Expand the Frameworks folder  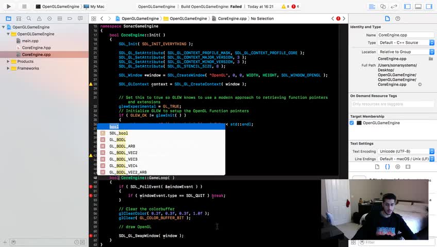pyautogui.click(x=8, y=68)
